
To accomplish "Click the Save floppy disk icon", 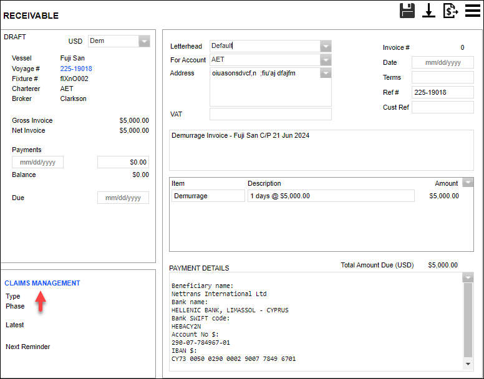I will pyautogui.click(x=407, y=11).
